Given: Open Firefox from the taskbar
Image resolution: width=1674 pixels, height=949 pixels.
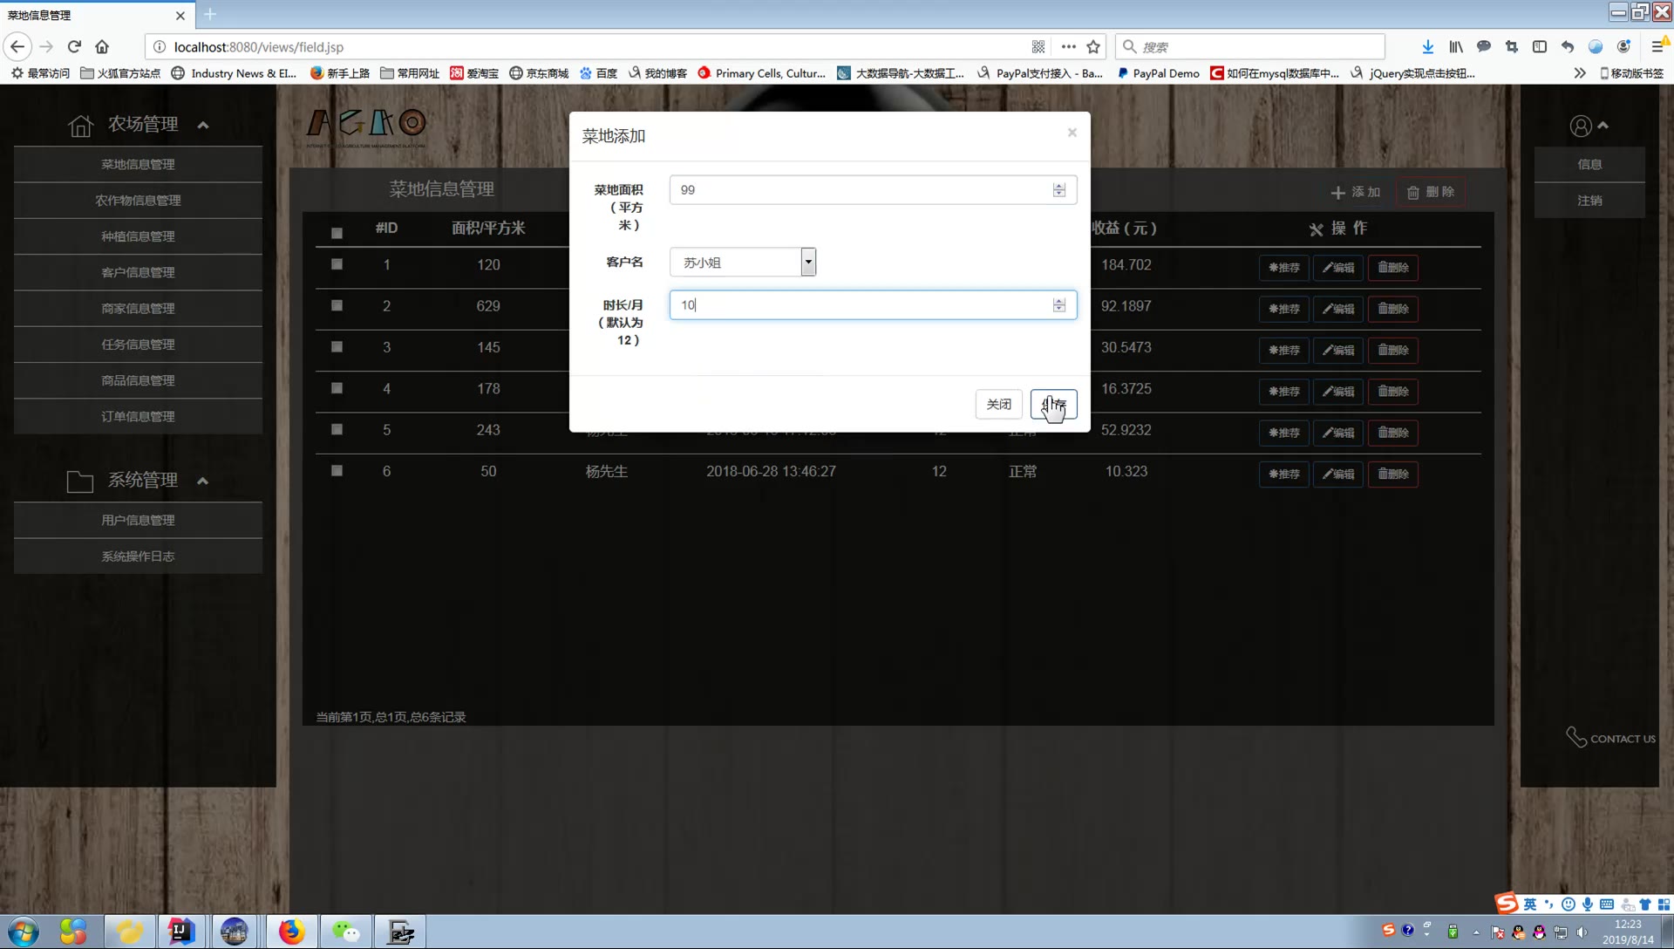Looking at the screenshot, I should [291, 932].
